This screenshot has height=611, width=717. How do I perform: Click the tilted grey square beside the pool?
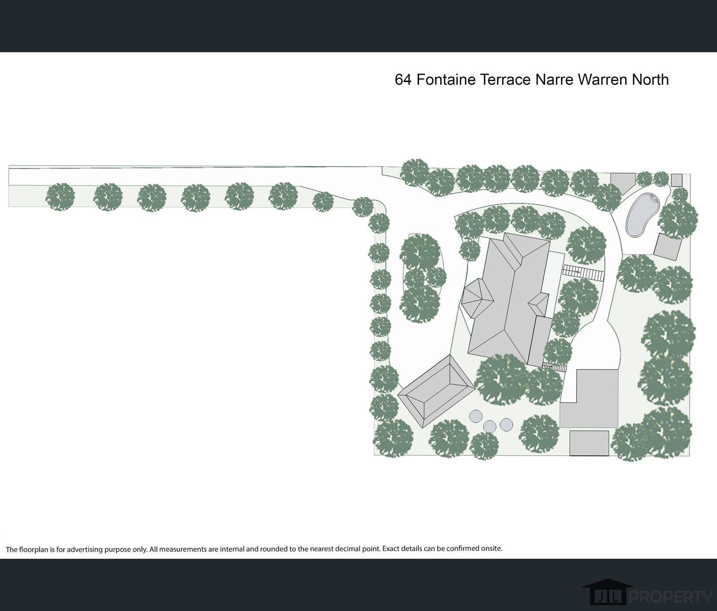coord(667,245)
